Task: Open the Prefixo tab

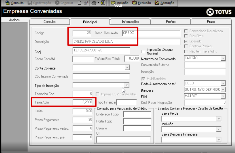Action: point(171,22)
